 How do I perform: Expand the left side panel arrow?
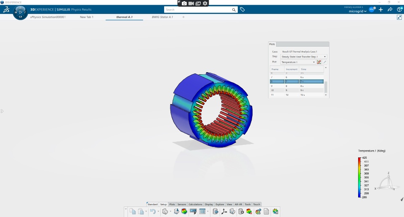(x=2, y=111)
